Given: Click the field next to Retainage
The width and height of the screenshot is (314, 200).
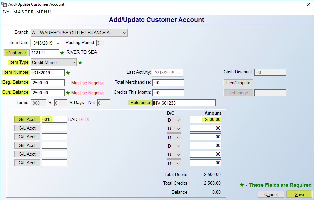Looking at the screenshot, I should coord(270,93).
